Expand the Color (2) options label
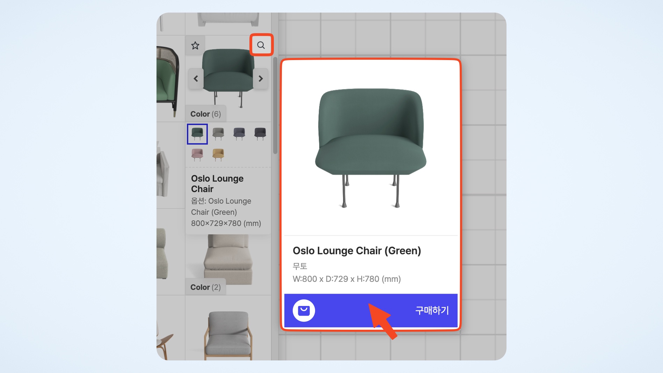This screenshot has height=373, width=663. 206,287
